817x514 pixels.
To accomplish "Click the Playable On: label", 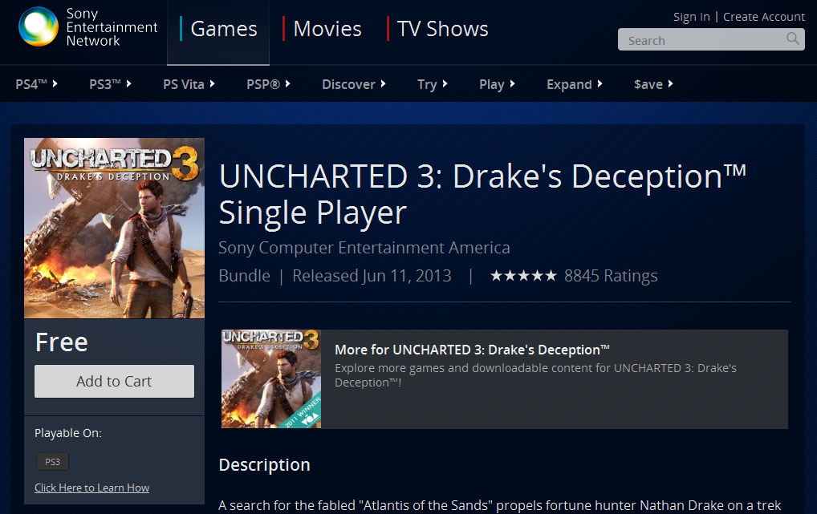I will (67, 433).
